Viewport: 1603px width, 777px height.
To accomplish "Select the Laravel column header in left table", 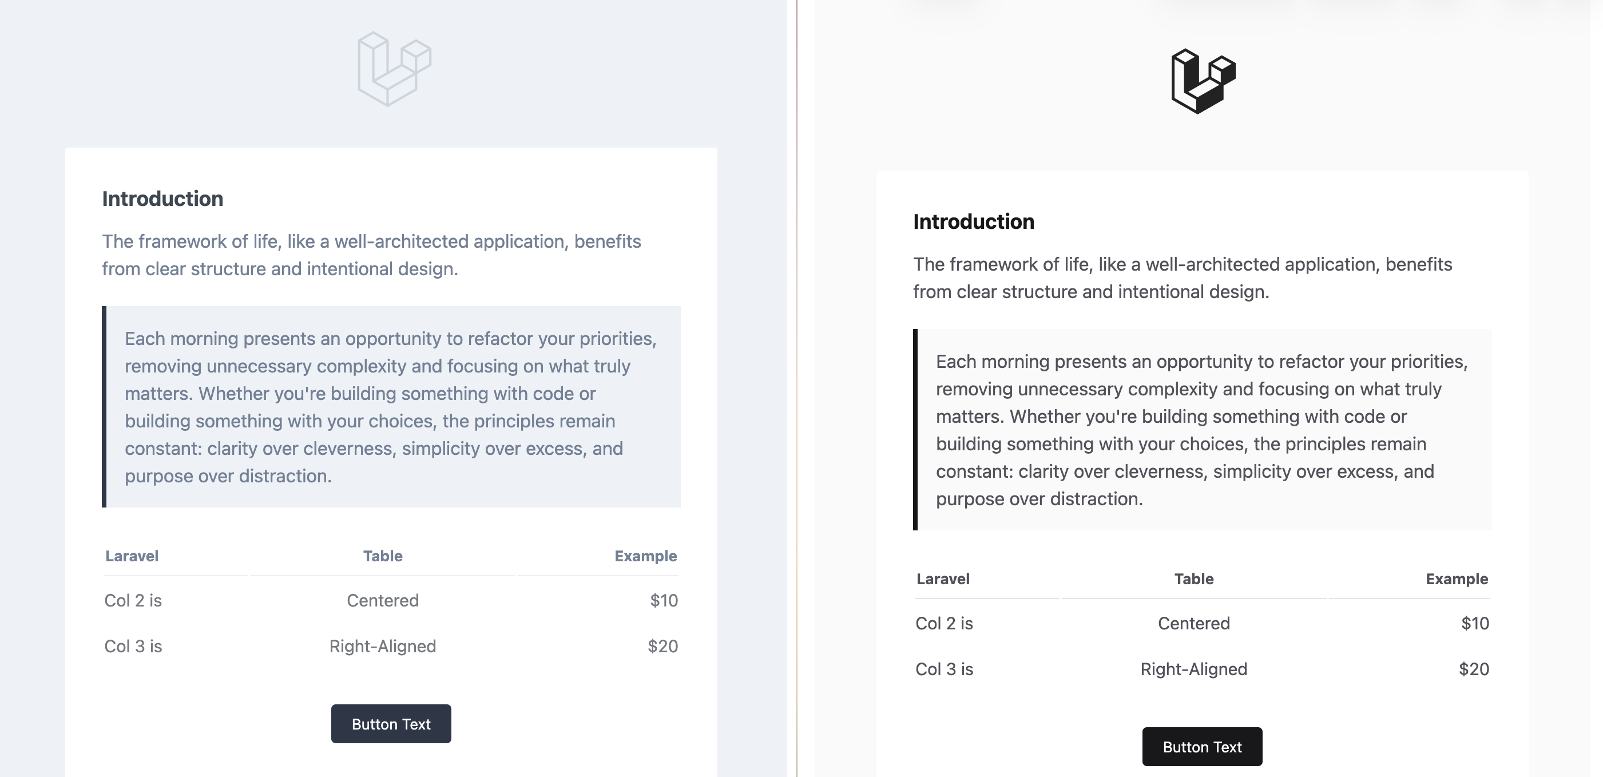I will click(132, 556).
